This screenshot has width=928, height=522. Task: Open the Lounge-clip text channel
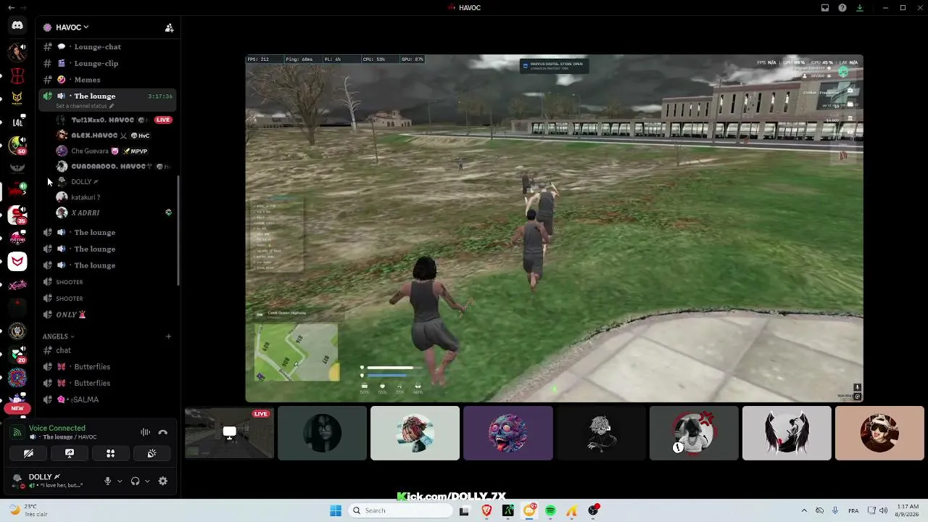pos(107,63)
